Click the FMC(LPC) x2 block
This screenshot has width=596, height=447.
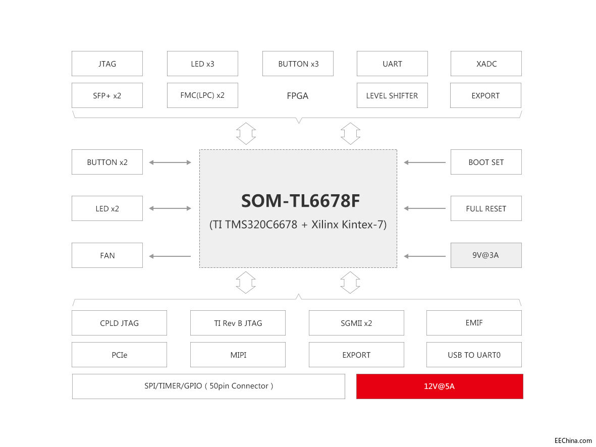tap(202, 95)
